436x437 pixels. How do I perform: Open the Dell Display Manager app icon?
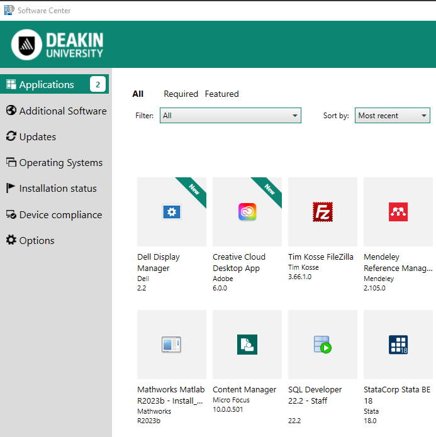(172, 212)
